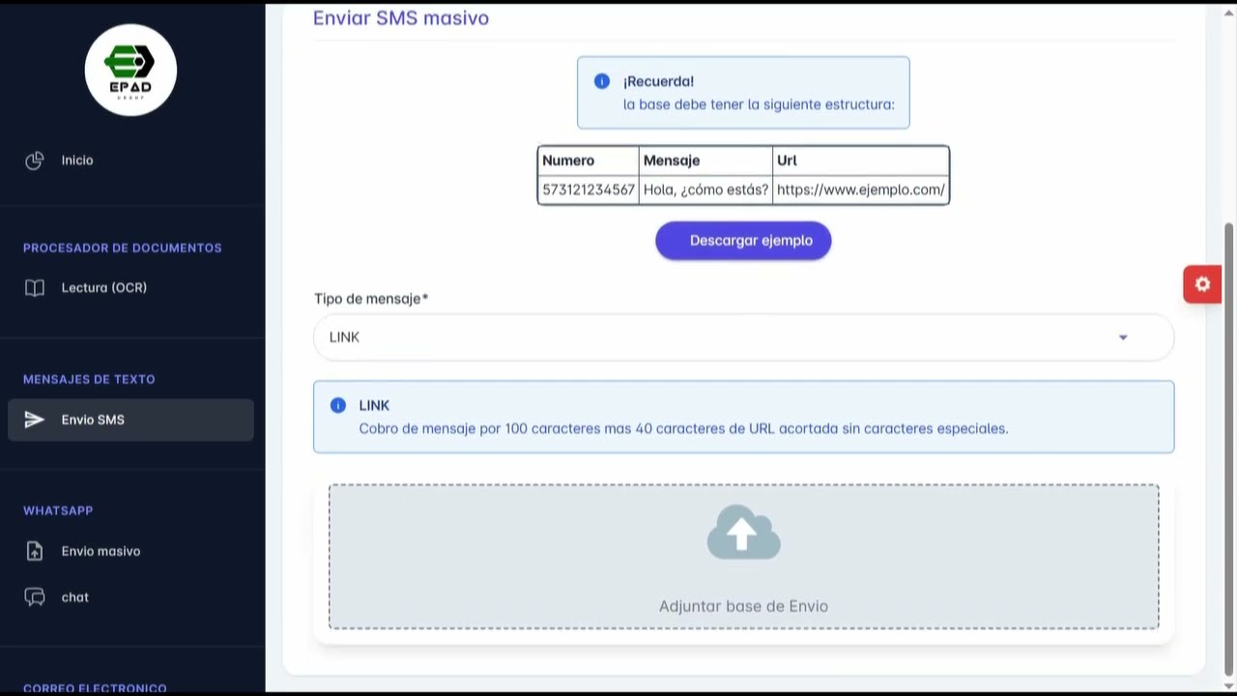The width and height of the screenshot is (1237, 696).
Task: Click the PROCESADOR DE DOCUMENTOS section label
Action: click(123, 247)
